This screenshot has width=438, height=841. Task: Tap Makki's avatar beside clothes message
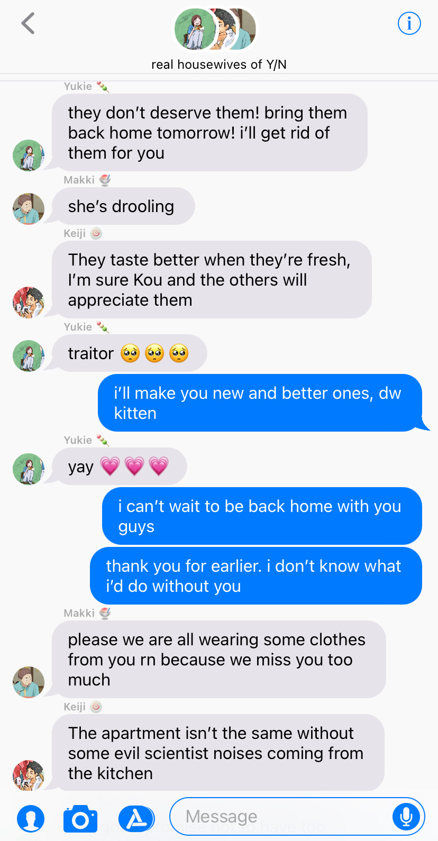29,682
